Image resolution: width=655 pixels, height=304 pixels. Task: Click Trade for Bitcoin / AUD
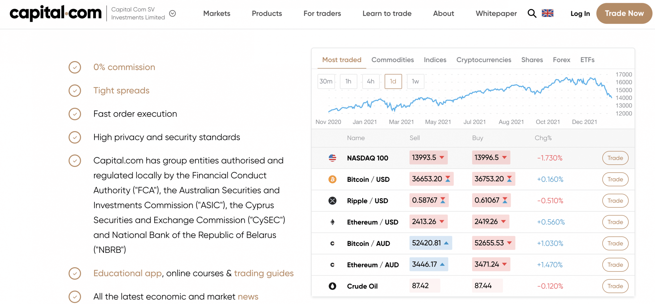click(x=615, y=243)
